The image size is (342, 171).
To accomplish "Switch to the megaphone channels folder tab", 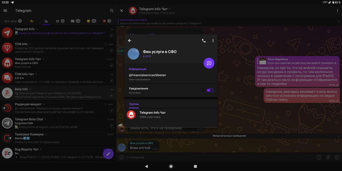I will click(x=32, y=21).
